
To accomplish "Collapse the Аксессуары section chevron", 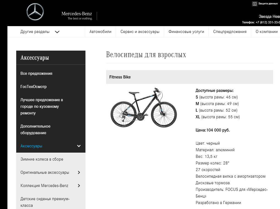I will click(x=79, y=146).
